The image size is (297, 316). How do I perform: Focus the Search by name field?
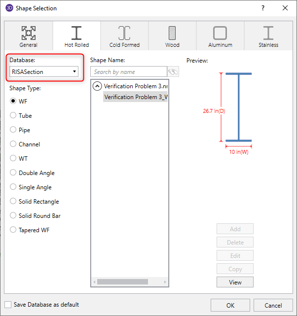tap(128, 72)
